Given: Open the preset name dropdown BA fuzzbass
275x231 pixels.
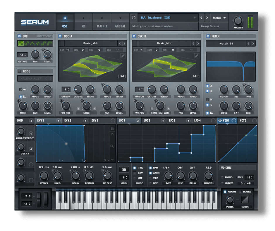Looking at the screenshot, I should pos(168,18).
